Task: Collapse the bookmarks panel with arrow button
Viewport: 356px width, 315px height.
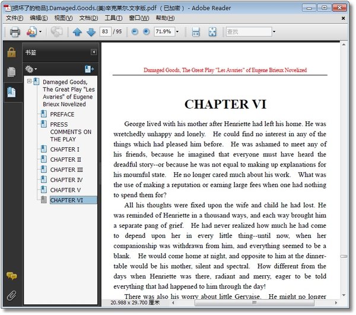Action: click(94, 52)
